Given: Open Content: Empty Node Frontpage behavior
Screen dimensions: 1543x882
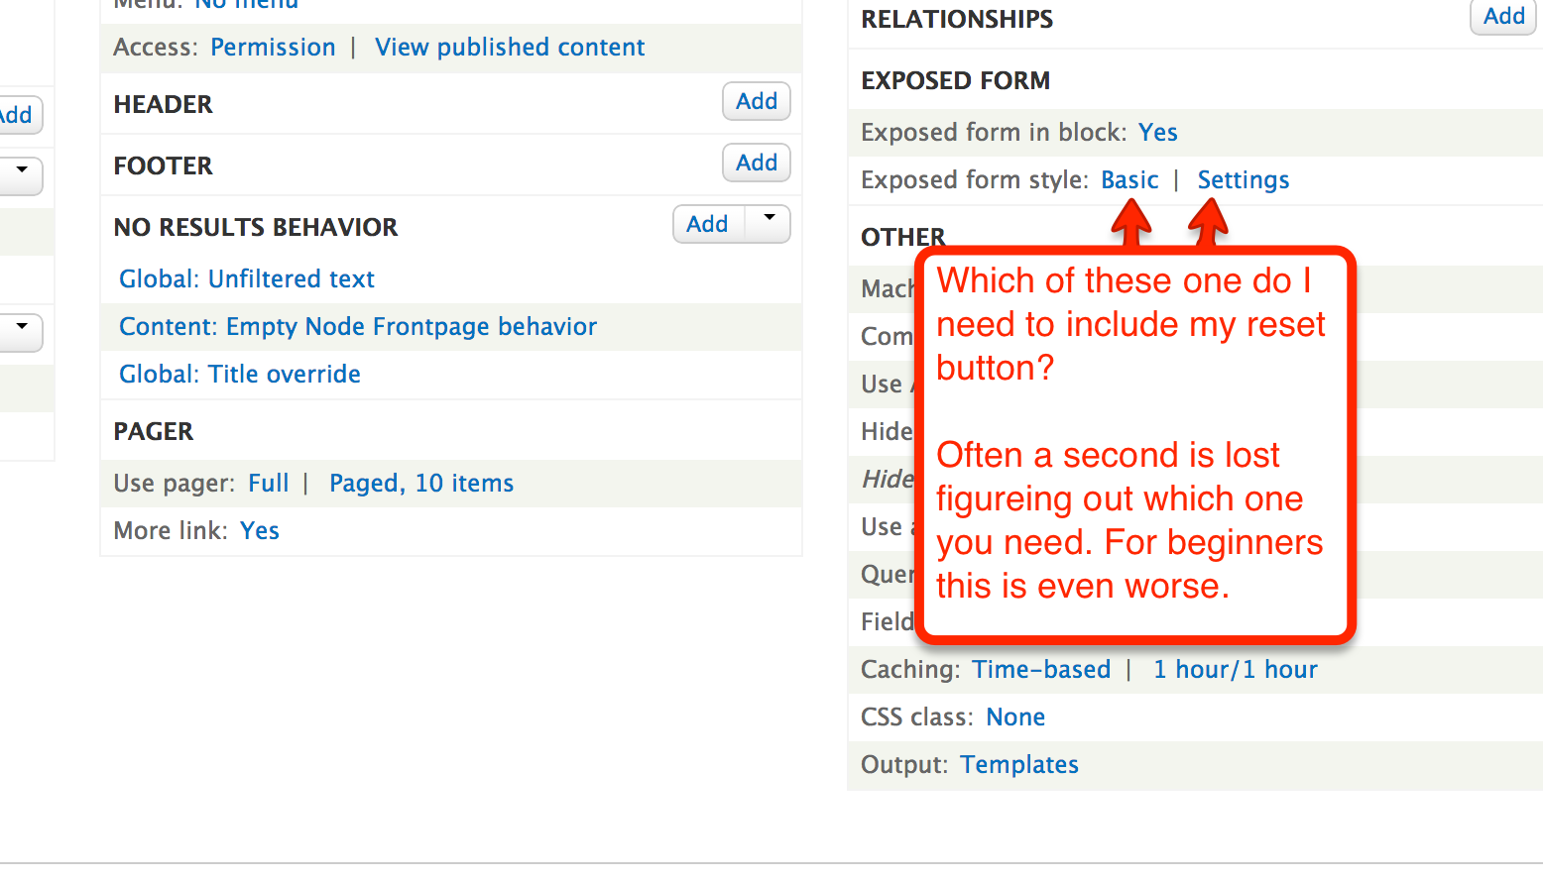Looking at the screenshot, I should [x=358, y=327].
